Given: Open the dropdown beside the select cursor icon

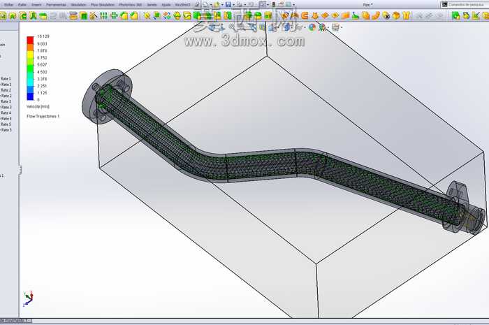Looking at the screenshot, I should tap(268, 5).
